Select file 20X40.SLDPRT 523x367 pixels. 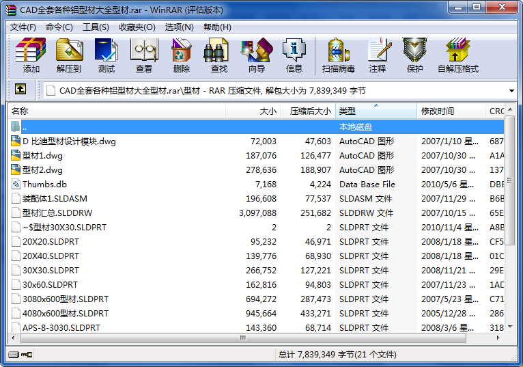pos(51,256)
